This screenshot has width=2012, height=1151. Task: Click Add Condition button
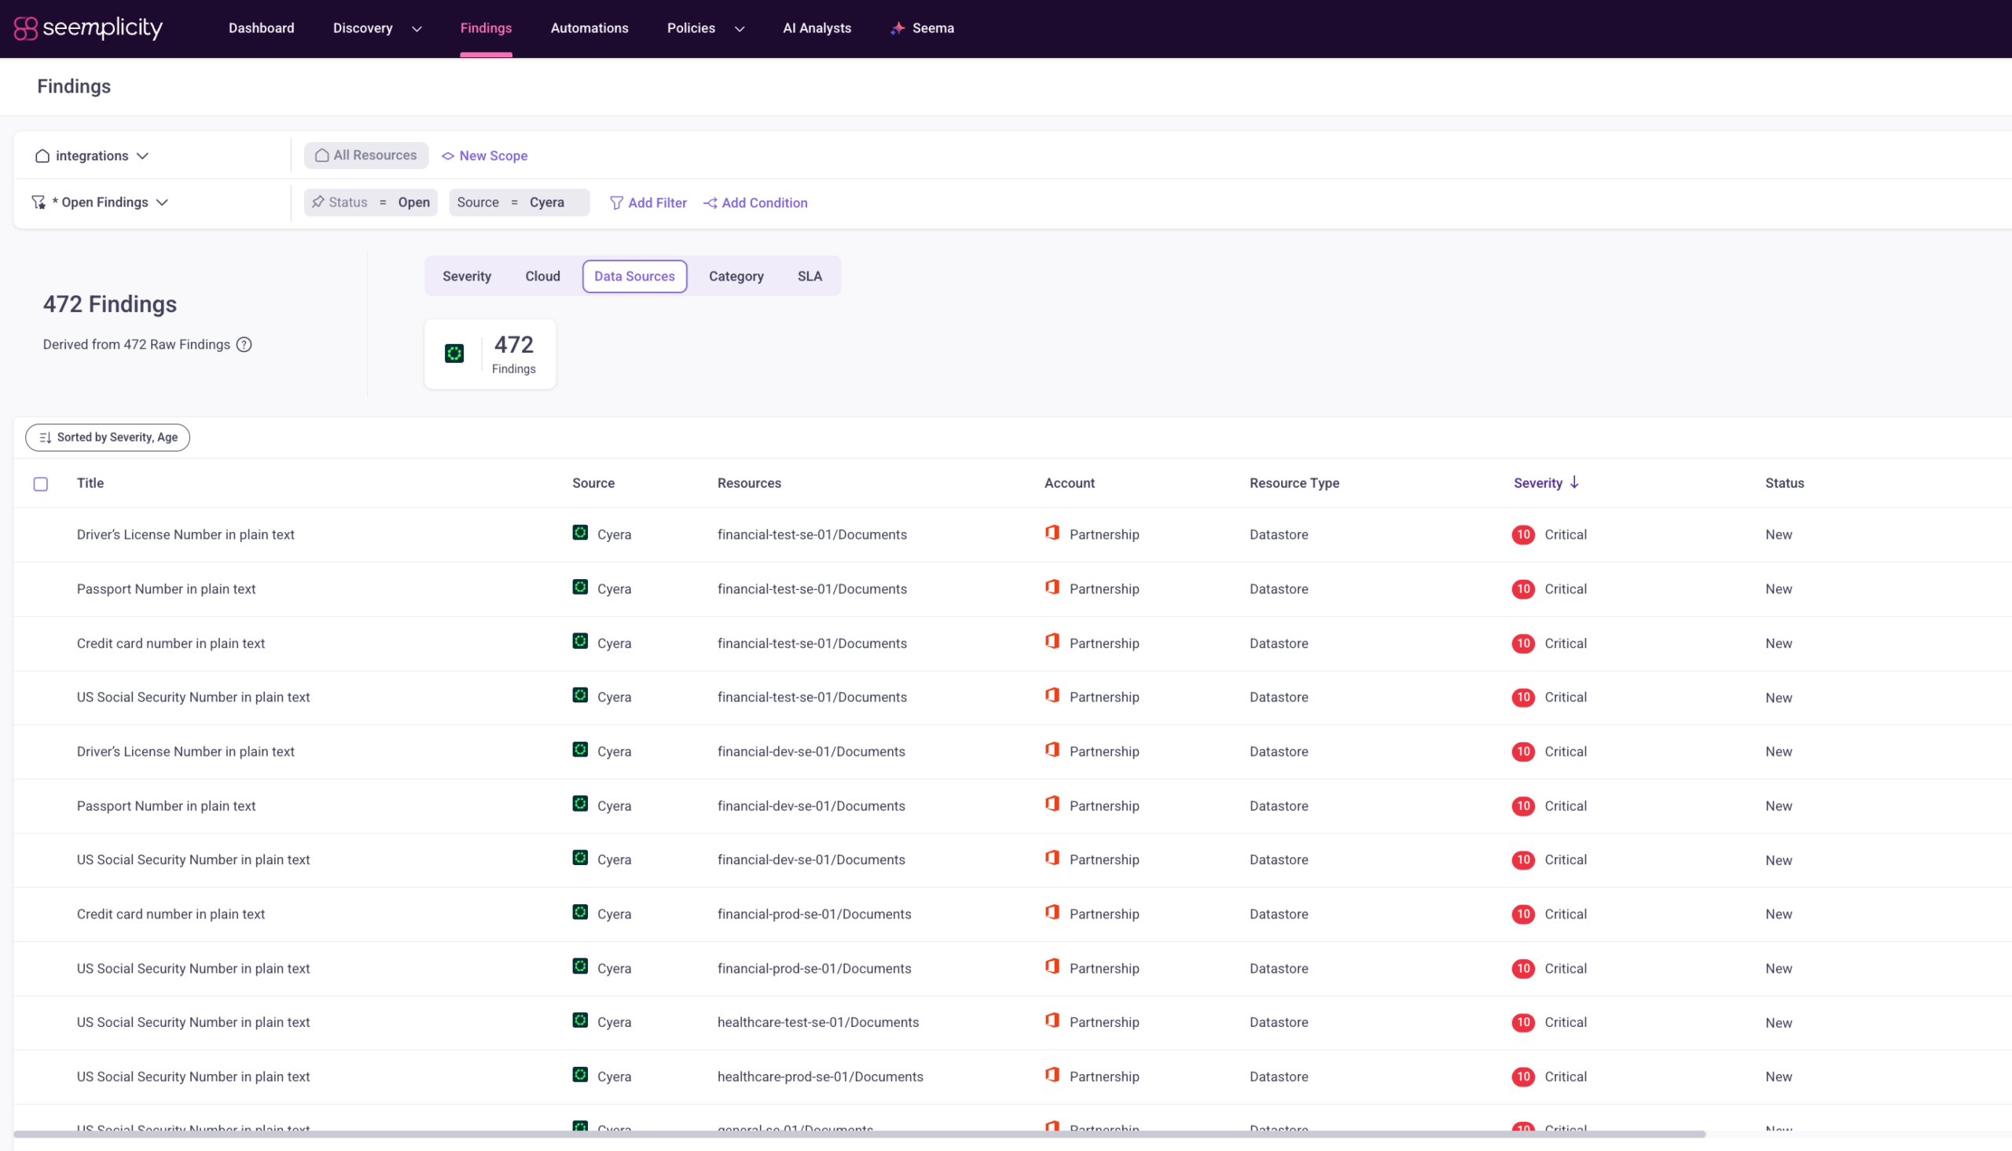(755, 203)
